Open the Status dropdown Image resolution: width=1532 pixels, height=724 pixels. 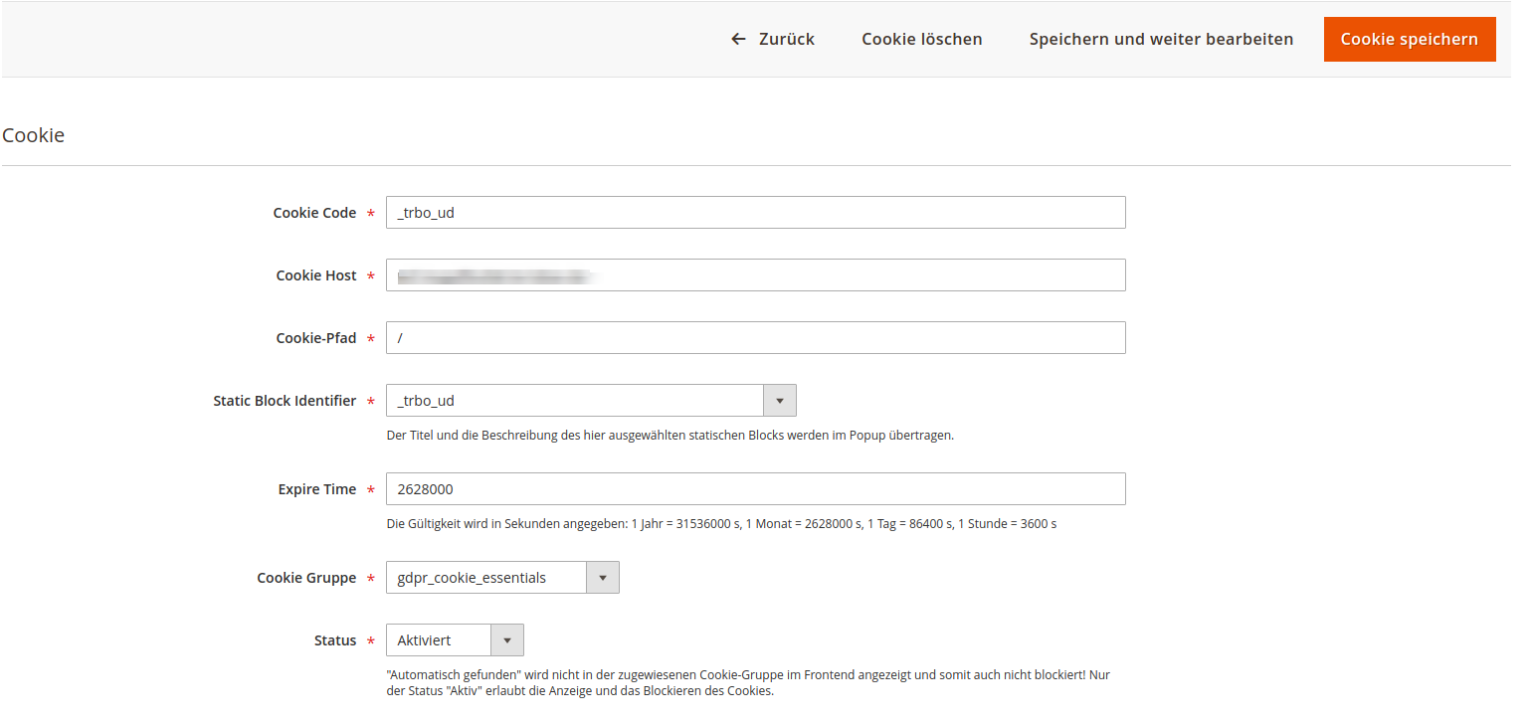point(455,640)
